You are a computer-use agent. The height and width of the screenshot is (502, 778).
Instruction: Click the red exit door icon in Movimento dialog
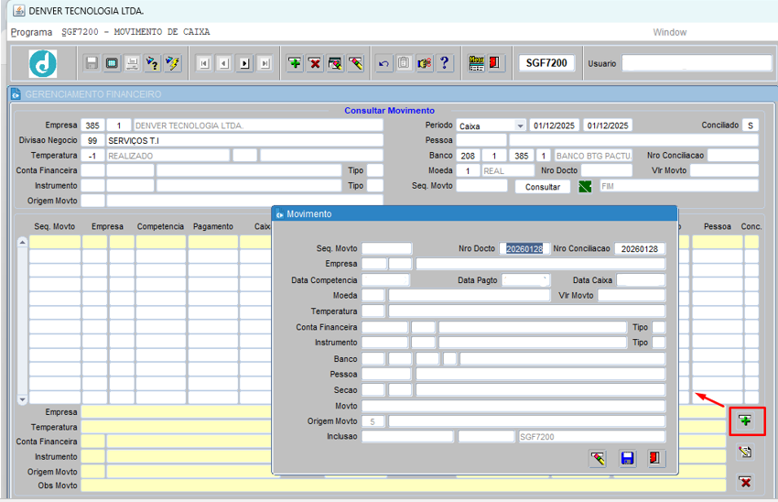655,458
